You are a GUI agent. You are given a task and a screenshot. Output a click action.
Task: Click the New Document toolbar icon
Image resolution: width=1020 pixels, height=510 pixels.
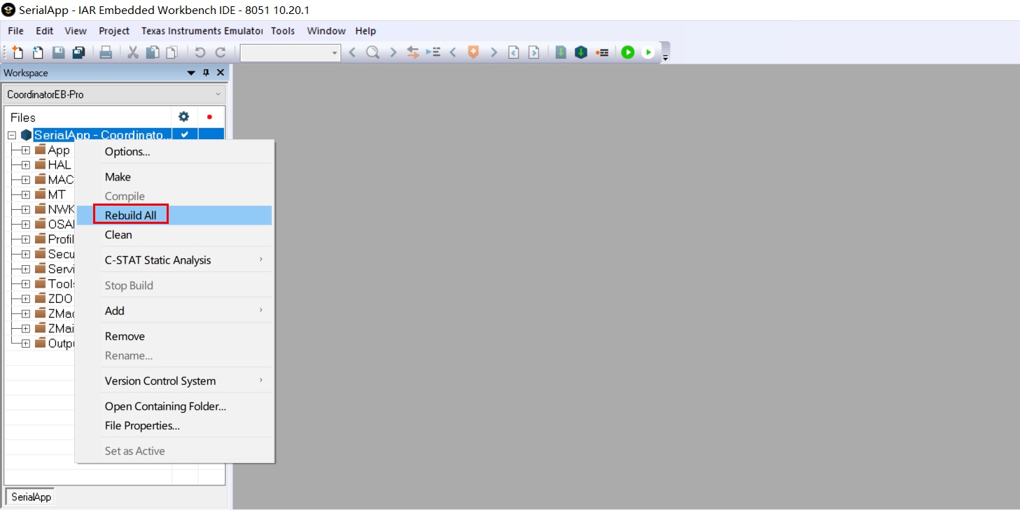pyautogui.click(x=18, y=52)
